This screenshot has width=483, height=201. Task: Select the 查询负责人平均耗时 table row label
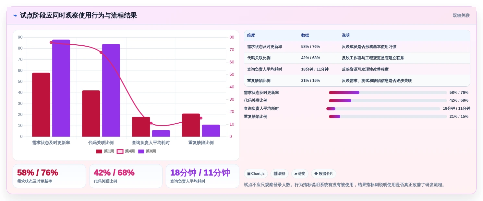(x=264, y=69)
